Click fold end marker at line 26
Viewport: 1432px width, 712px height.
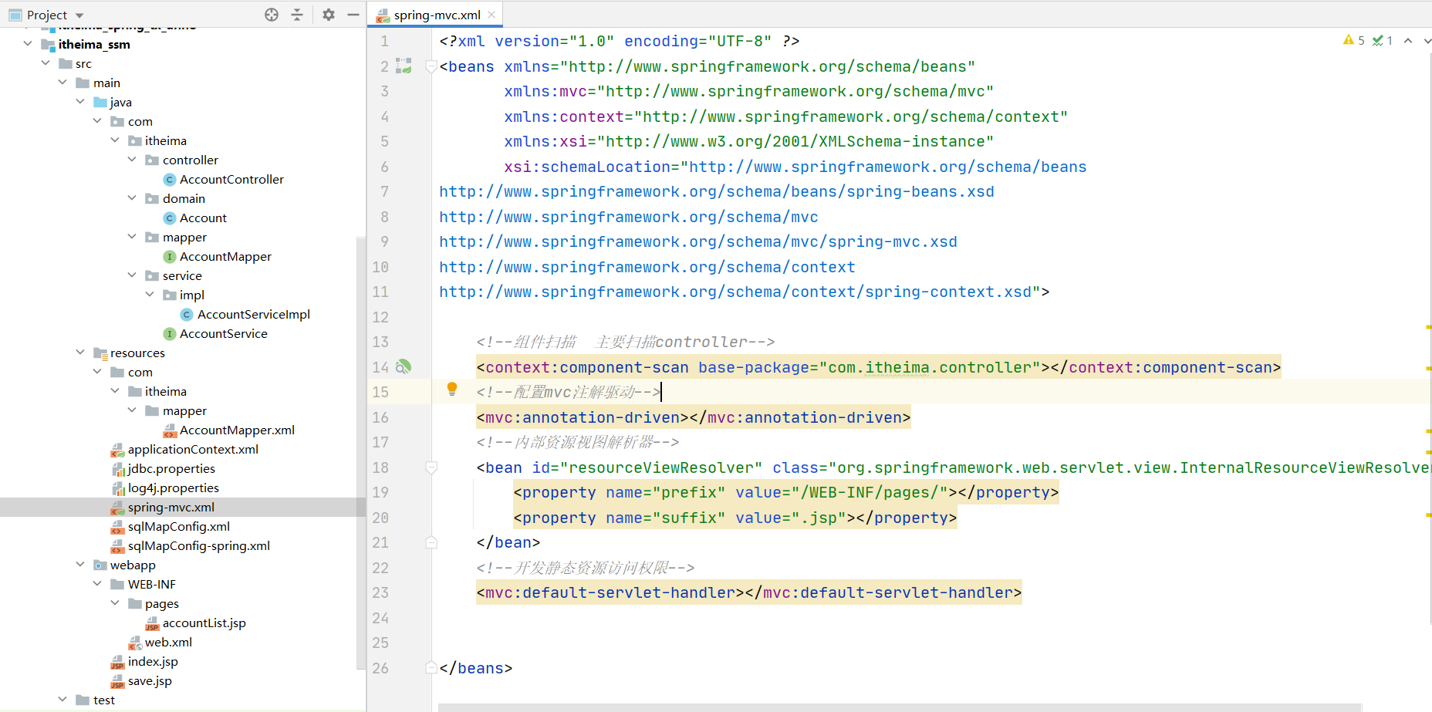click(x=431, y=668)
